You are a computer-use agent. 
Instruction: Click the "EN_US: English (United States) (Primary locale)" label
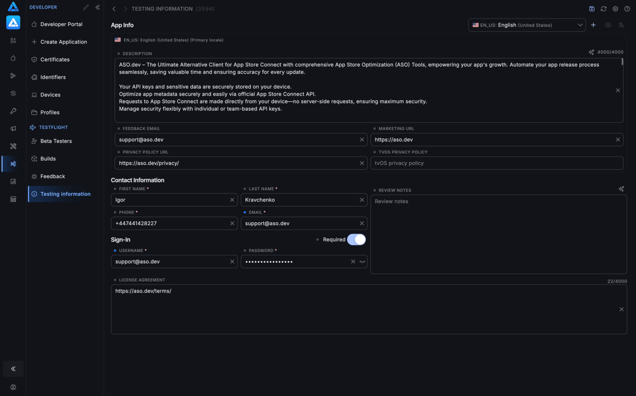coord(174,40)
